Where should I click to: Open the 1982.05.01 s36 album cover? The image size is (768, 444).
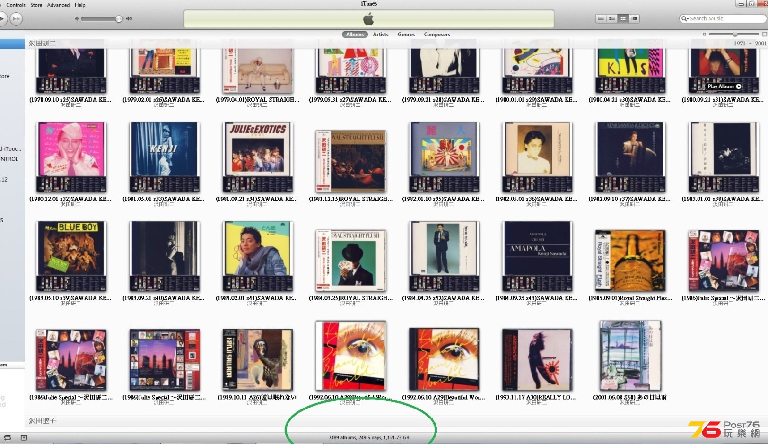[x=537, y=157]
